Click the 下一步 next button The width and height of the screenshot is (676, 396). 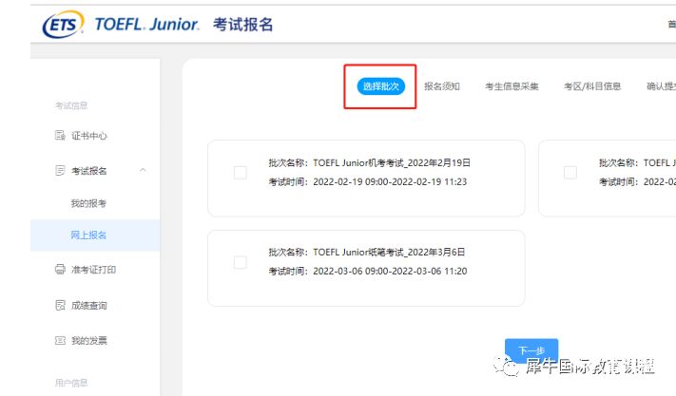click(x=531, y=350)
